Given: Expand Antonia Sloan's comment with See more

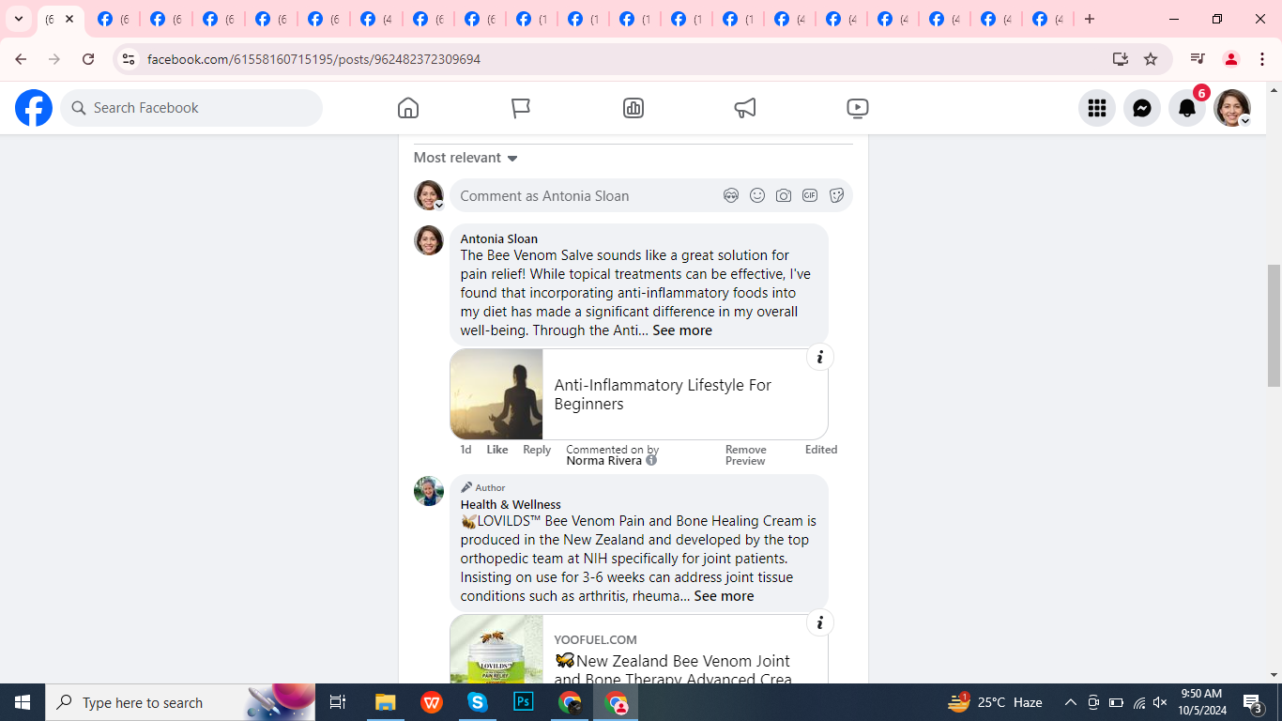Looking at the screenshot, I should [682, 330].
